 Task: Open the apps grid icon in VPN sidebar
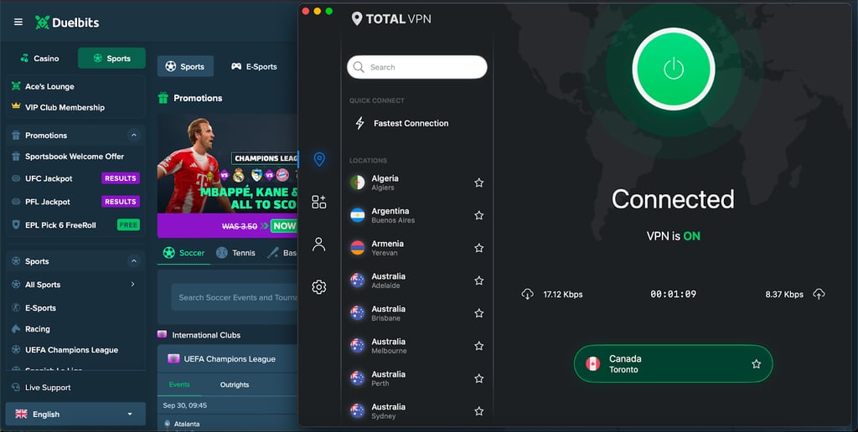[x=319, y=202]
